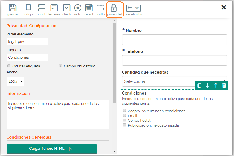Open términos y condiciones link
Viewport: 234px width, 156px height.
(166, 111)
